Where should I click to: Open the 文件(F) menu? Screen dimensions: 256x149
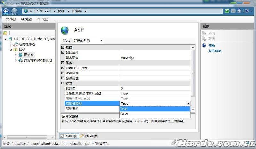tap(11, 19)
